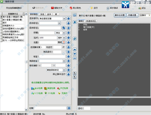Move statement down with blue down arrow

tap(75, 54)
